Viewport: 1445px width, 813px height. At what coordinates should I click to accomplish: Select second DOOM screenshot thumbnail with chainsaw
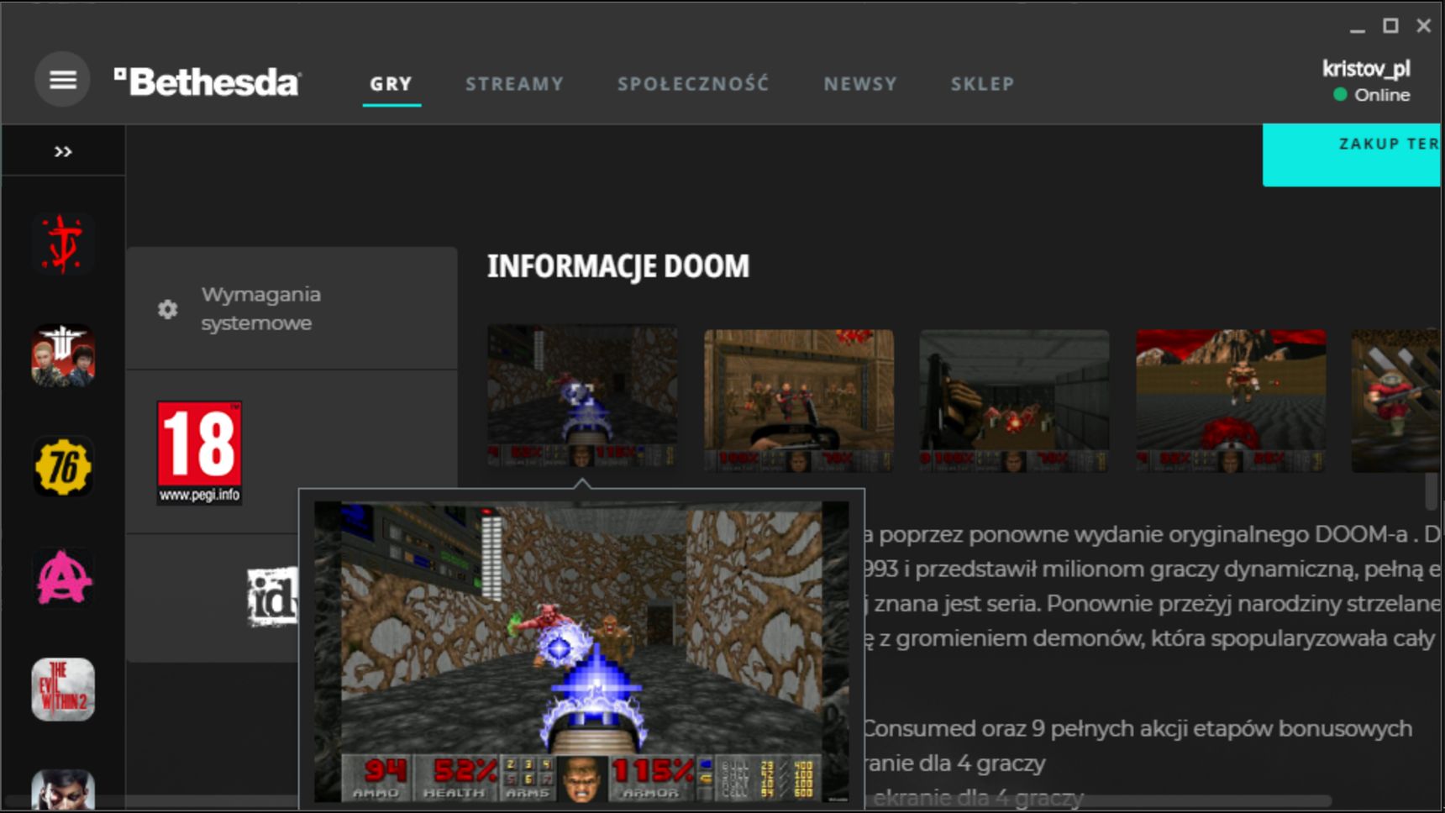click(799, 401)
